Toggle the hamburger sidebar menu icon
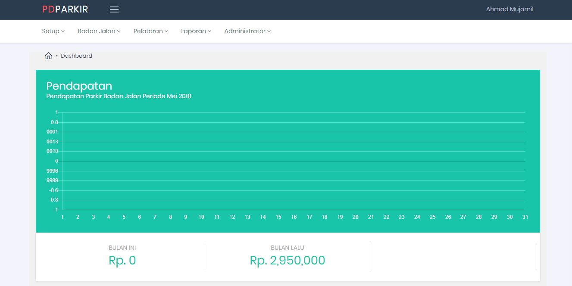 click(x=114, y=9)
